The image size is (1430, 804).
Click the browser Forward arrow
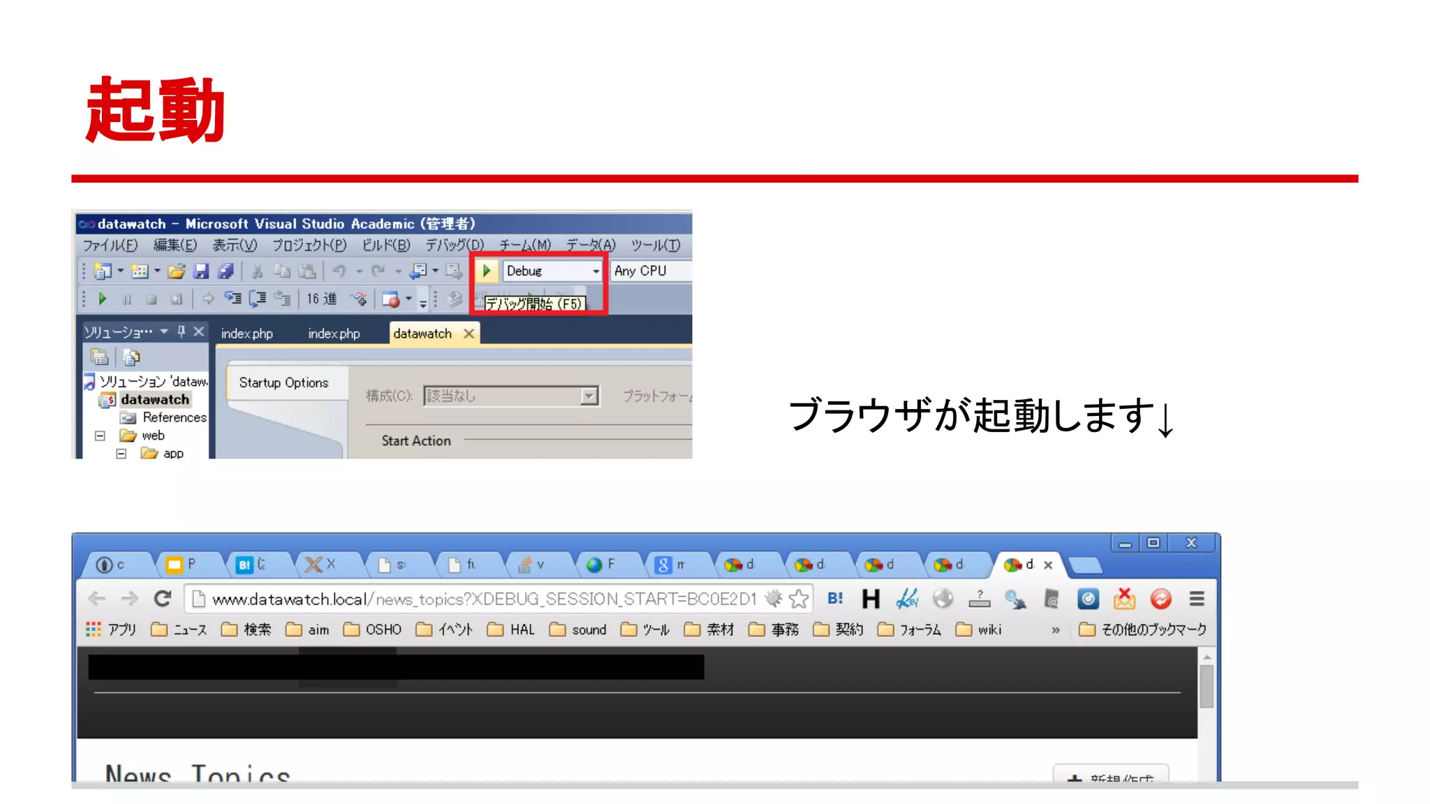(129, 599)
